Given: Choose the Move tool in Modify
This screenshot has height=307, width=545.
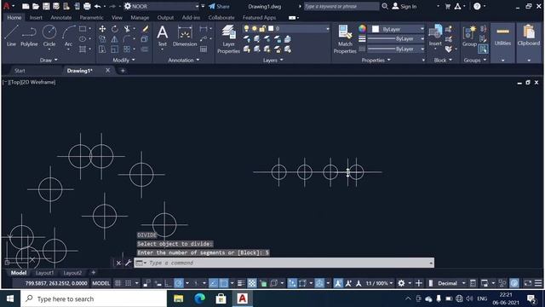Looking at the screenshot, I should tap(102, 29).
